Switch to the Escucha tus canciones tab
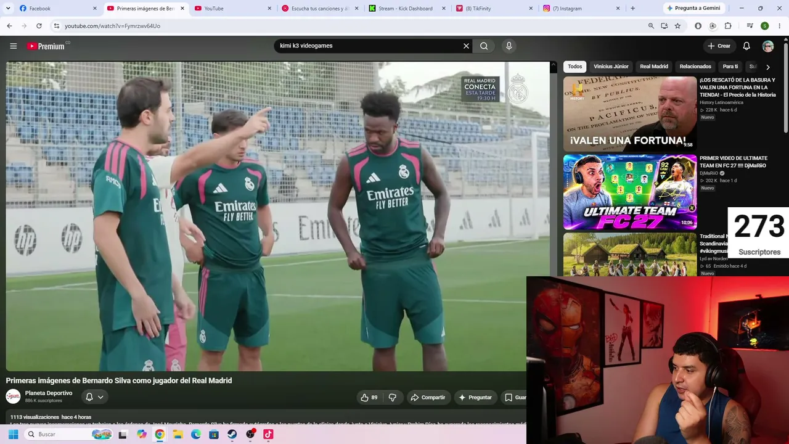The image size is (789, 444). coord(319,8)
